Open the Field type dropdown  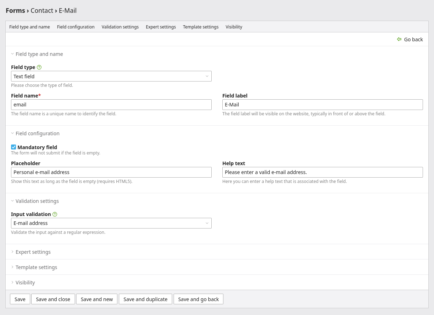pos(111,76)
